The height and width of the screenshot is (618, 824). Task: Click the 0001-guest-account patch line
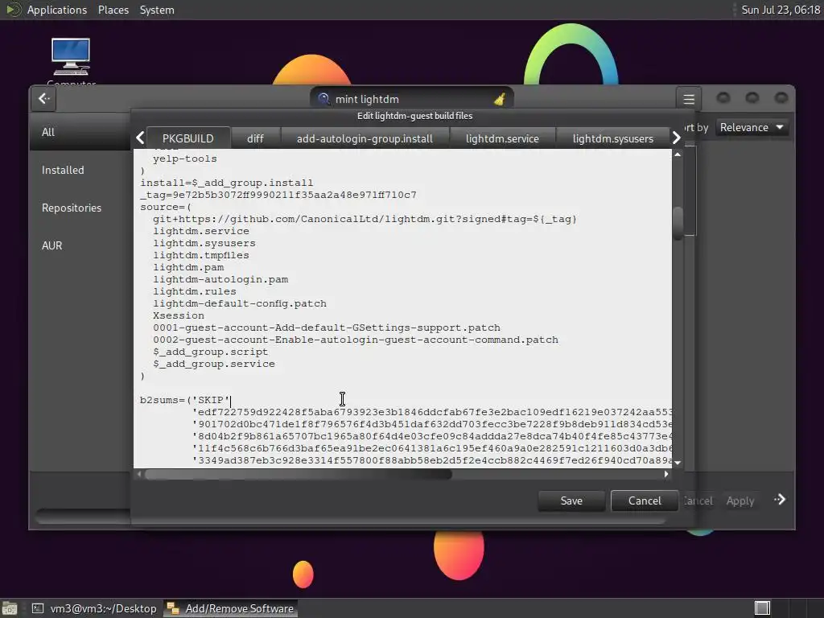pos(327,328)
